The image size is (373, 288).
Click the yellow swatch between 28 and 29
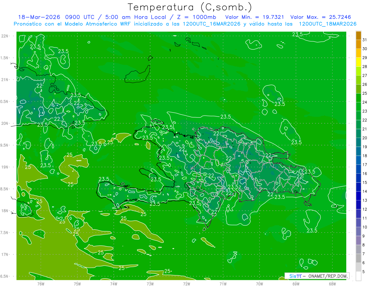click(x=358, y=62)
